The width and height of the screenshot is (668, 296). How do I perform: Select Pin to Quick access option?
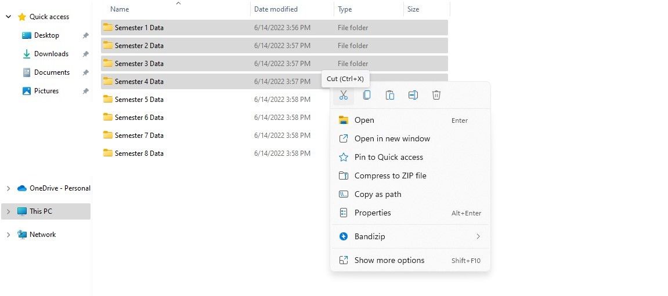pos(388,157)
